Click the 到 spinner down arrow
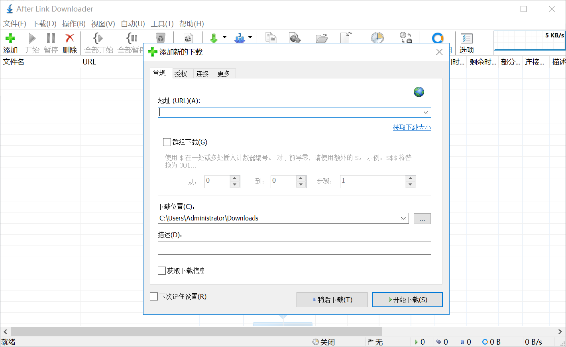This screenshot has width=566, height=347. coord(301,185)
